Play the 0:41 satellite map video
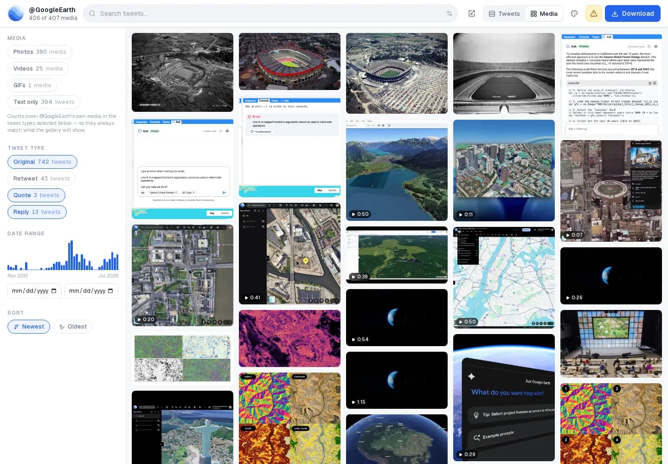668x464 pixels. (289, 253)
